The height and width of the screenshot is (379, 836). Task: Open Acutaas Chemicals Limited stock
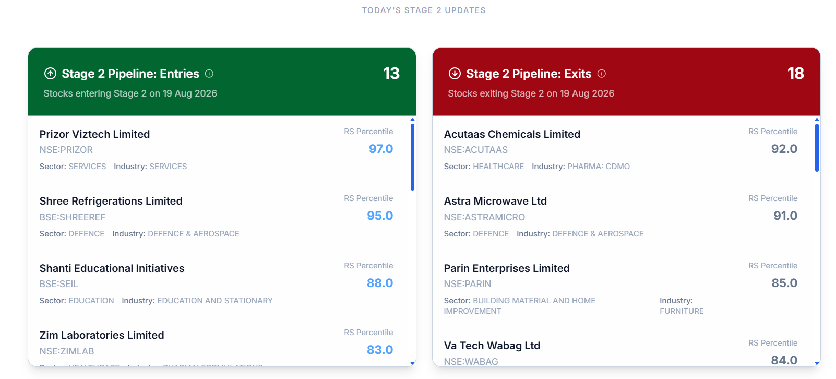click(512, 134)
